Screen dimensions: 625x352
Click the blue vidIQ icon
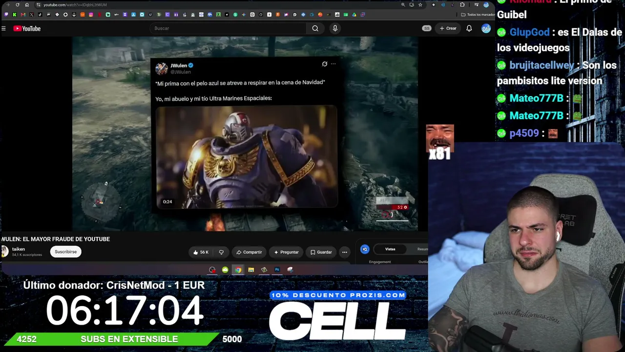click(365, 249)
